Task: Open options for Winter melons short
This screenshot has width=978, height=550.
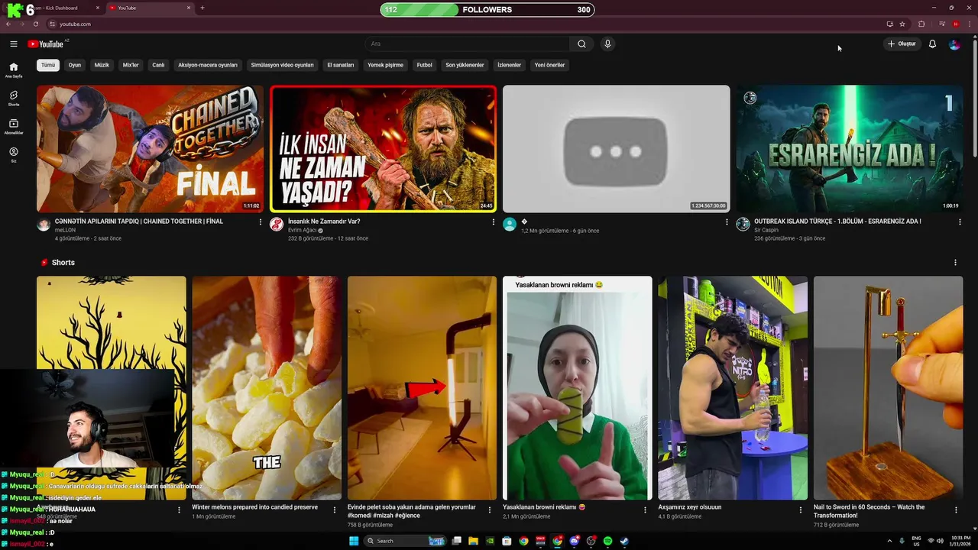Action: tap(334, 510)
